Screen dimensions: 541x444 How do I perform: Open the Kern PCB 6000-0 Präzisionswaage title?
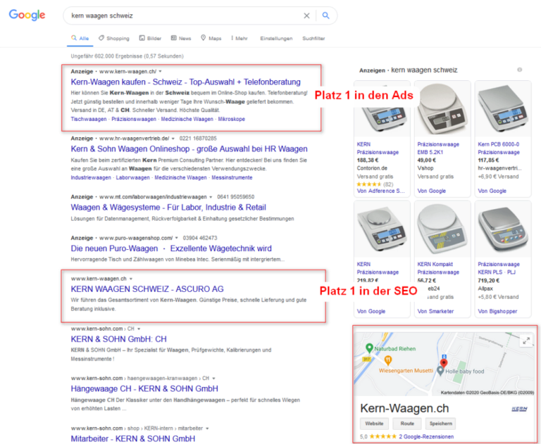coord(499,148)
